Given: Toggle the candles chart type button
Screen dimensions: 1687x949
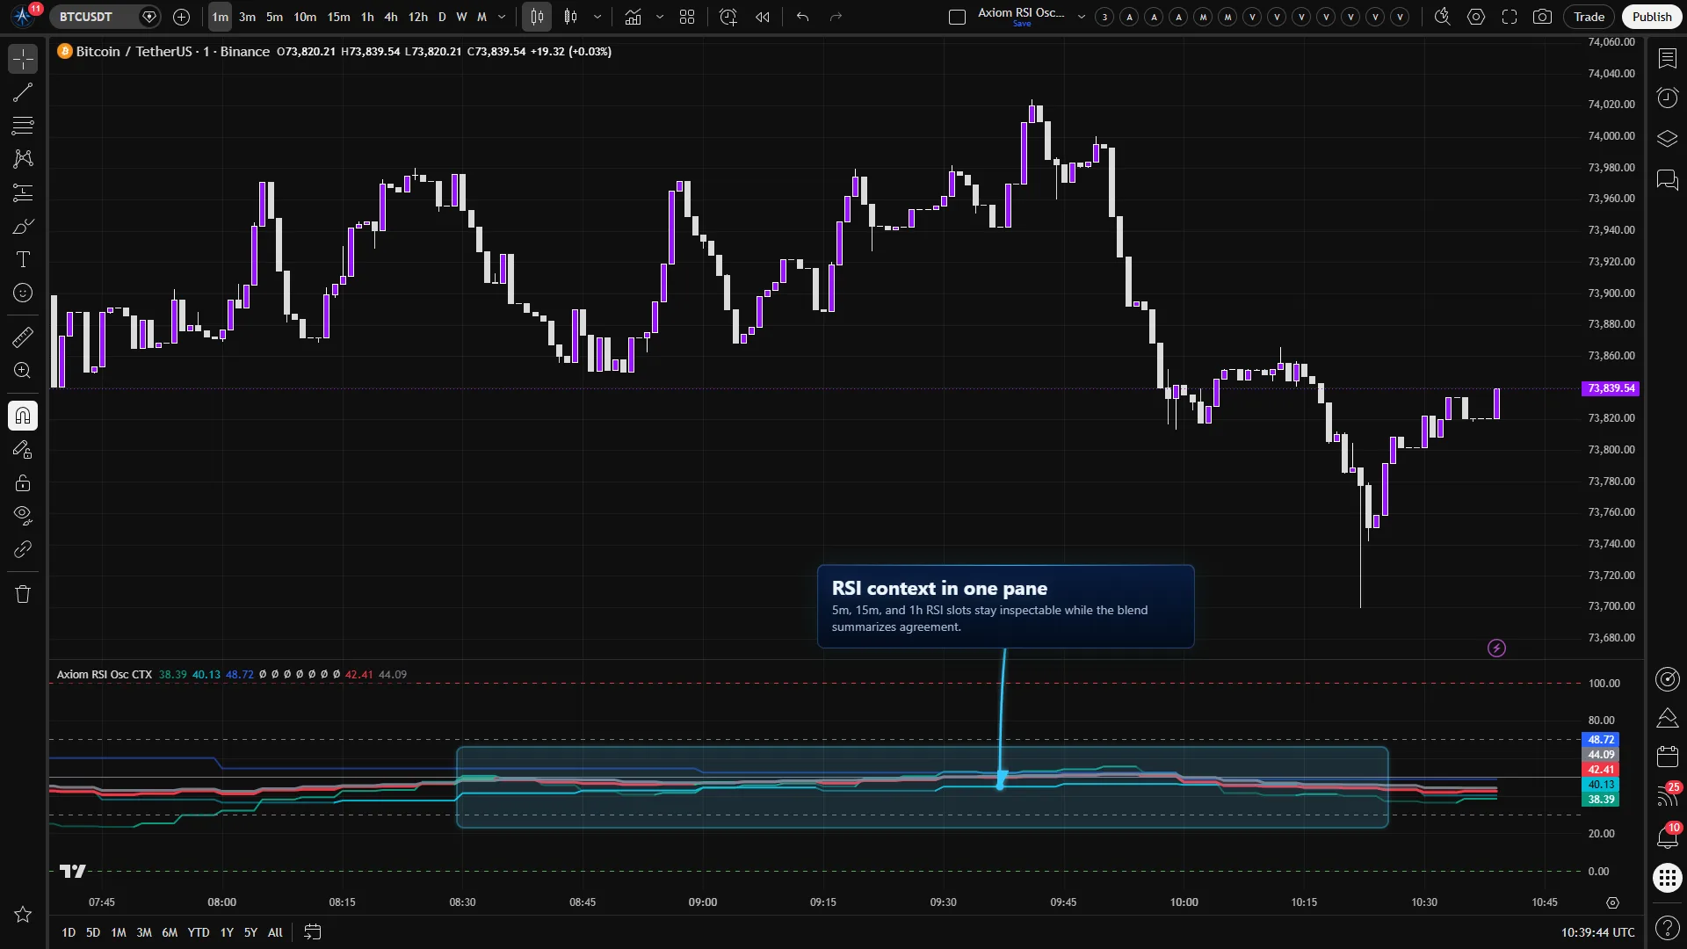Looking at the screenshot, I should (537, 17).
